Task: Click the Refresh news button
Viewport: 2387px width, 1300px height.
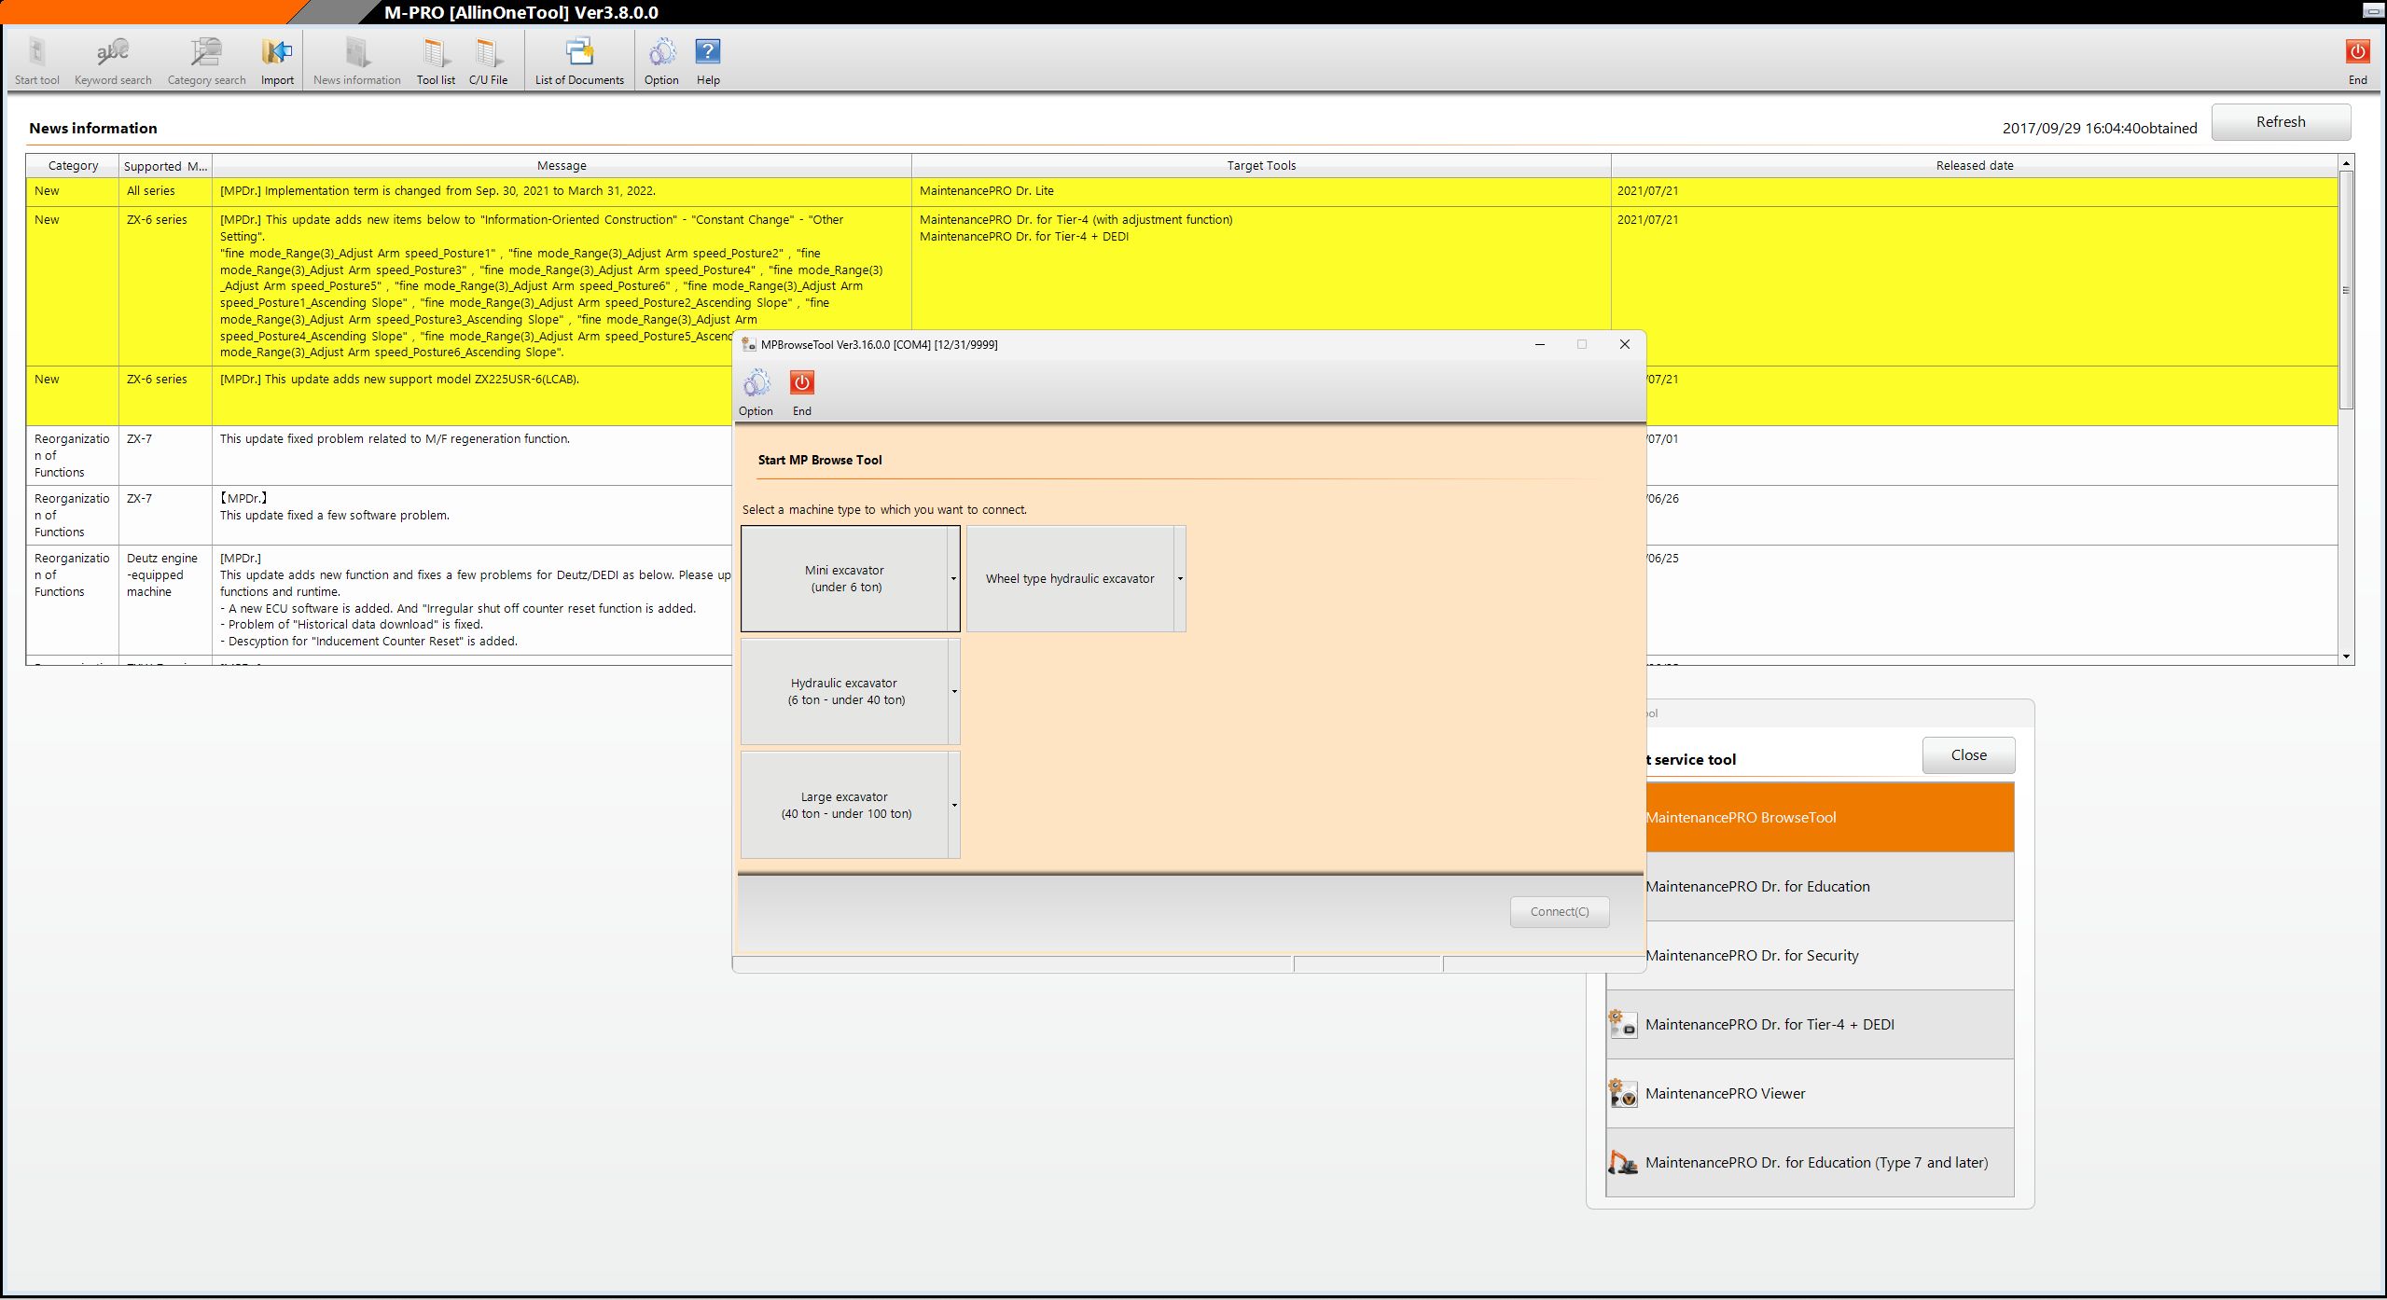Action: point(2280,122)
